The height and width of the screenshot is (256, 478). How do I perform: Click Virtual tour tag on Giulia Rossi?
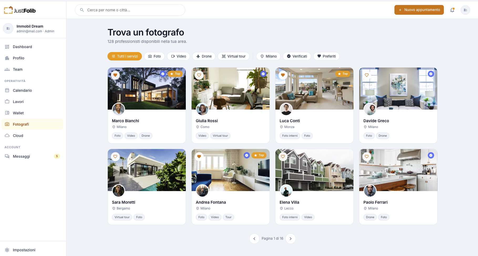click(x=220, y=136)
